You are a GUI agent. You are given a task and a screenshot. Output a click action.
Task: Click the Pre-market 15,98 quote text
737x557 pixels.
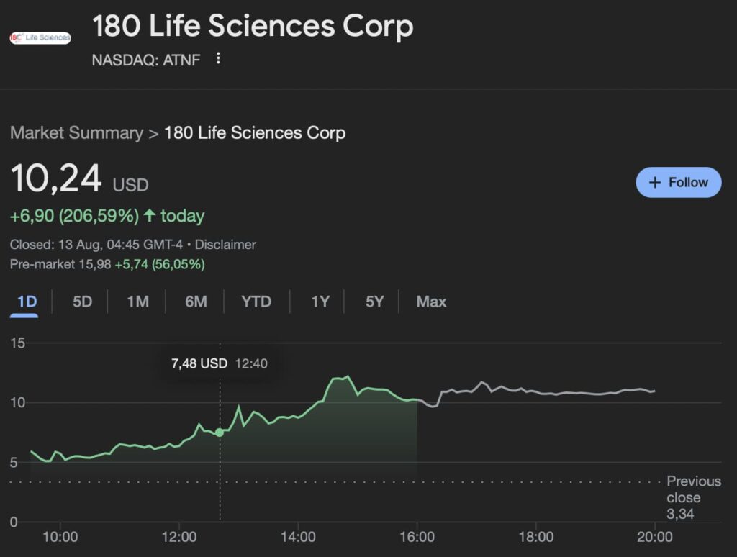tap(107, 264)
